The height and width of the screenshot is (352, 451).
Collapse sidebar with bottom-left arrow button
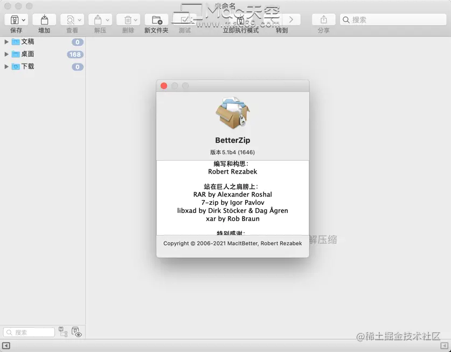click(x=6, y=346)
